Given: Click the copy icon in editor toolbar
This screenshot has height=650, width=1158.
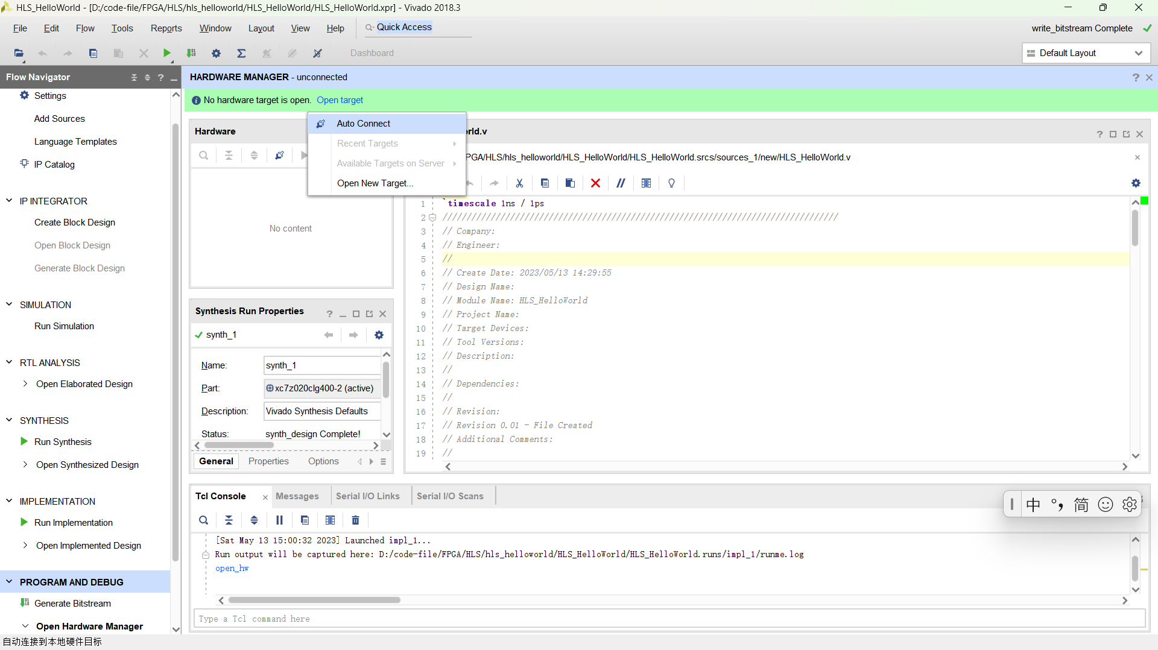Looking at the screenshot, I should (545, 183).
